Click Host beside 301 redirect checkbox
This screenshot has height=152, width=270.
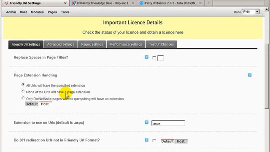[x=181, y=141]
